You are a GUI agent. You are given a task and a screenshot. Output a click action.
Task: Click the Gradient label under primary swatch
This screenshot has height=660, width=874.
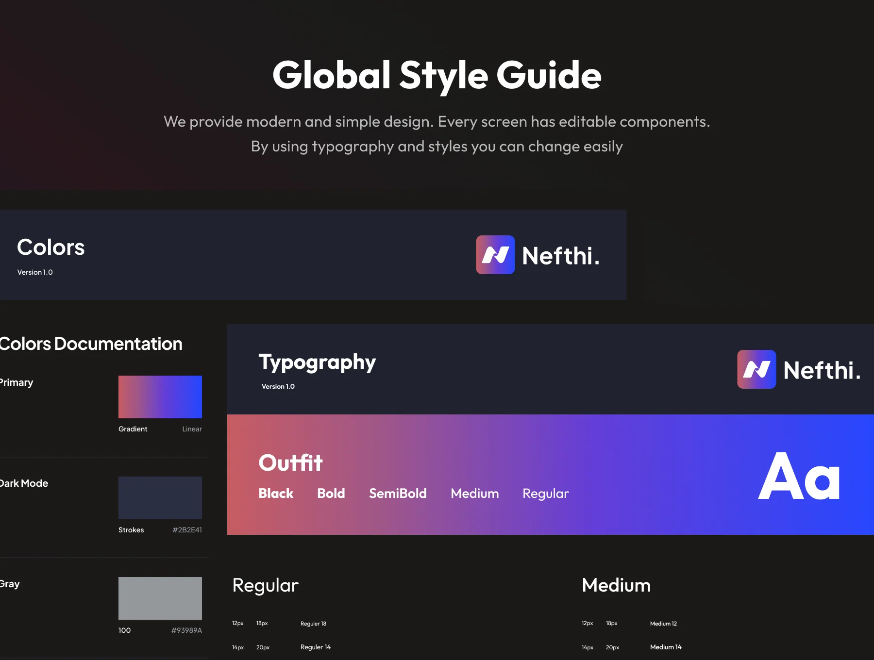point(133,429)
